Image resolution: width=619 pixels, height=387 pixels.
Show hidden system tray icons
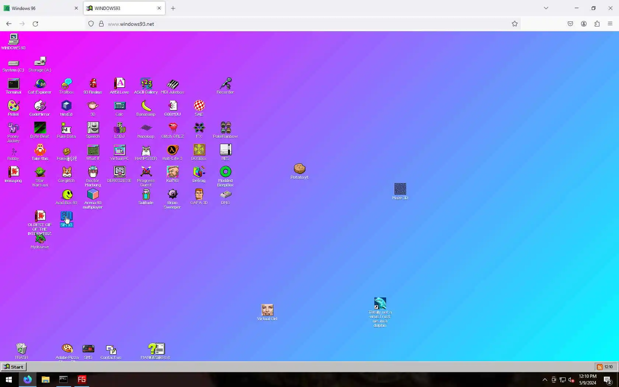545,380
